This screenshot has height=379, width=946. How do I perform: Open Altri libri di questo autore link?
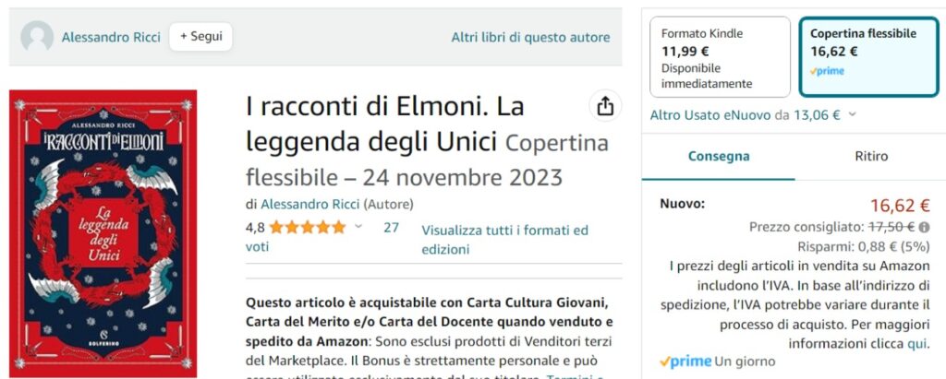(530, 37)
